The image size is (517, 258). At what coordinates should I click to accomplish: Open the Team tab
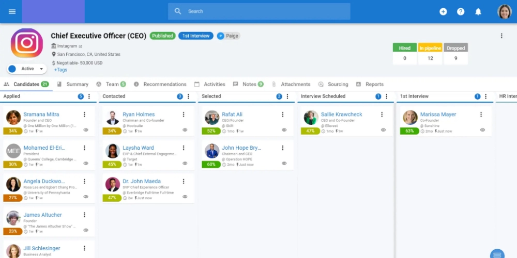pyautogui.click(x=111, y=84)
